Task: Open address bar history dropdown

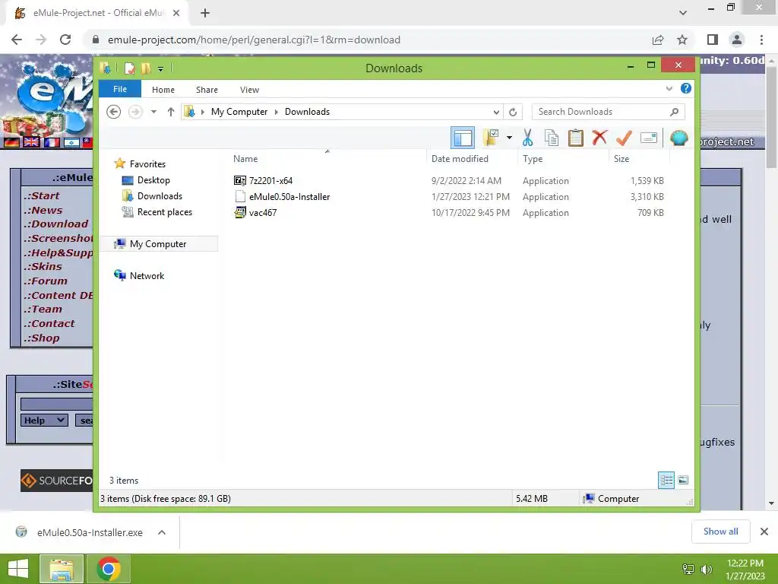Action: 495,113
